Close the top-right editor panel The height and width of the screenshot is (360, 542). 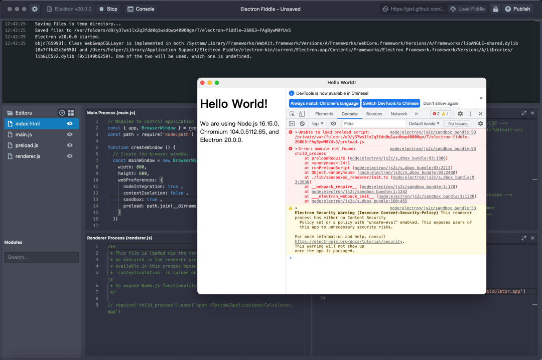coord(532,113)
